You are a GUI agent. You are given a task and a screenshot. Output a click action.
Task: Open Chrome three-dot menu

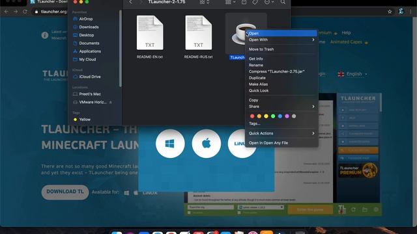410,12
